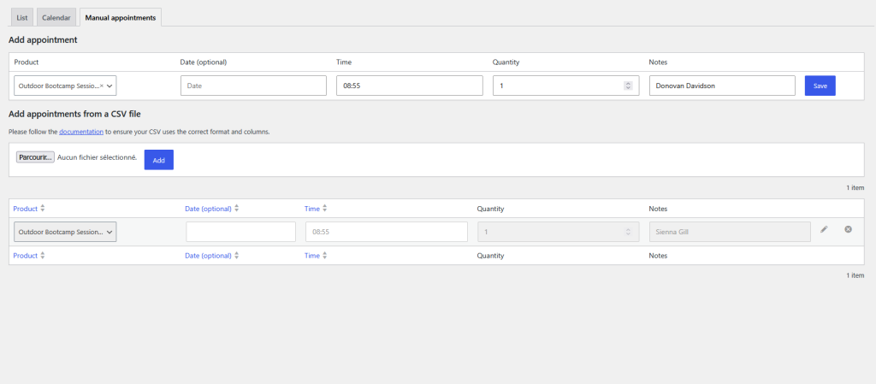Click '1 item' count below the table
The image size is (876, 384).
[x=855, y=275]
